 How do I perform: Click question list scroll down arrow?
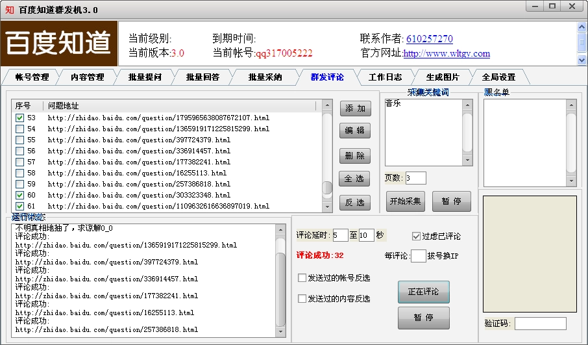pyautogui.click(x=327, y=207)
